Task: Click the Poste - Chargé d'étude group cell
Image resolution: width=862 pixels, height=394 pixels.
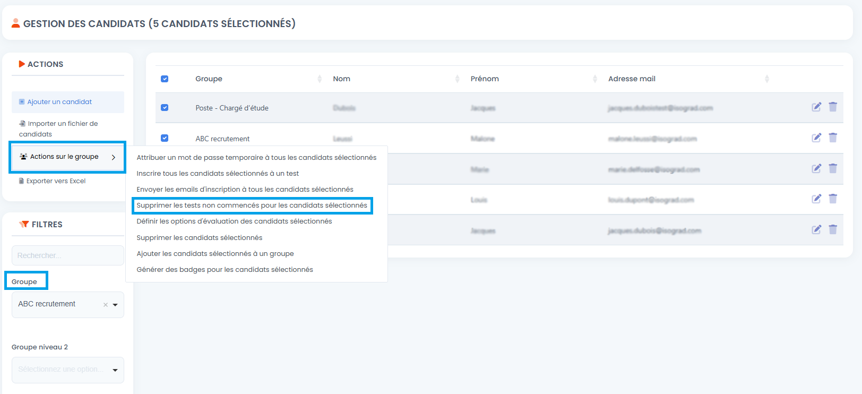Action: coord(232,108)
